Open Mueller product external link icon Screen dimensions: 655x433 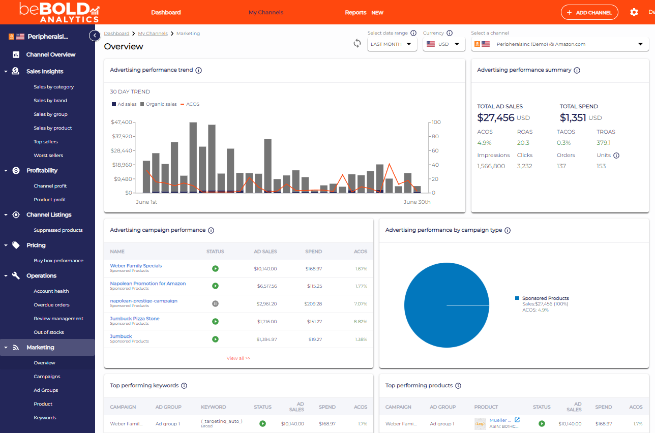(517, 420)
